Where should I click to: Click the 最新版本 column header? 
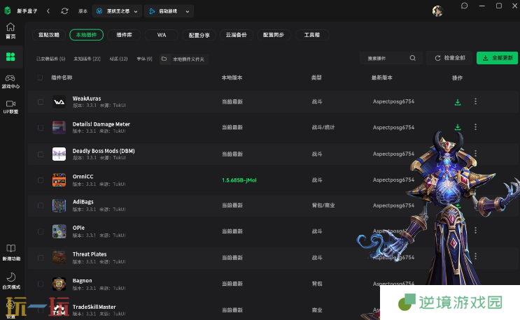(381, 78)
